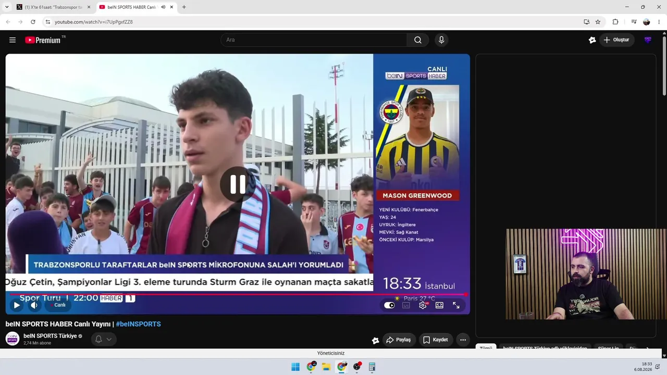Jump to live with Canlı badge
This screenshot has width=667, height=375.
pos(58,305)
